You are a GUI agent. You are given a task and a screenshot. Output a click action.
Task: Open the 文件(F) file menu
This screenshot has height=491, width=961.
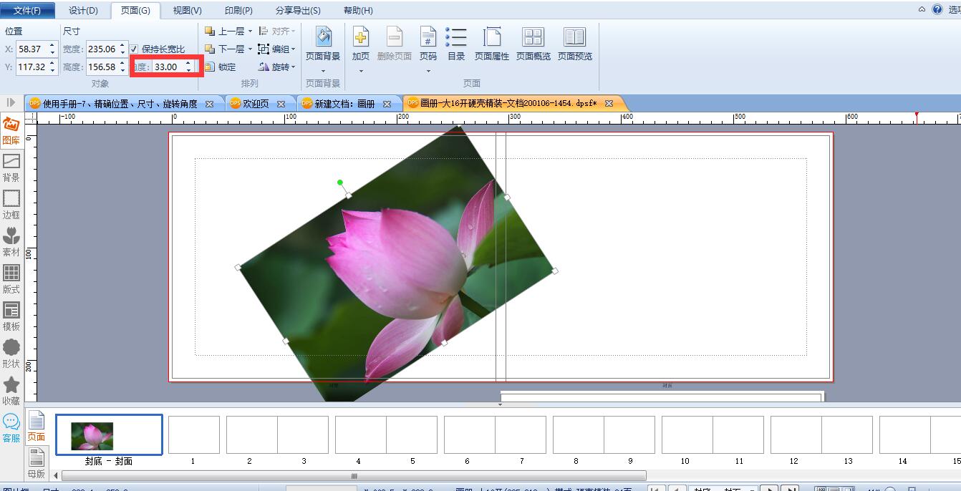(27, 11)
